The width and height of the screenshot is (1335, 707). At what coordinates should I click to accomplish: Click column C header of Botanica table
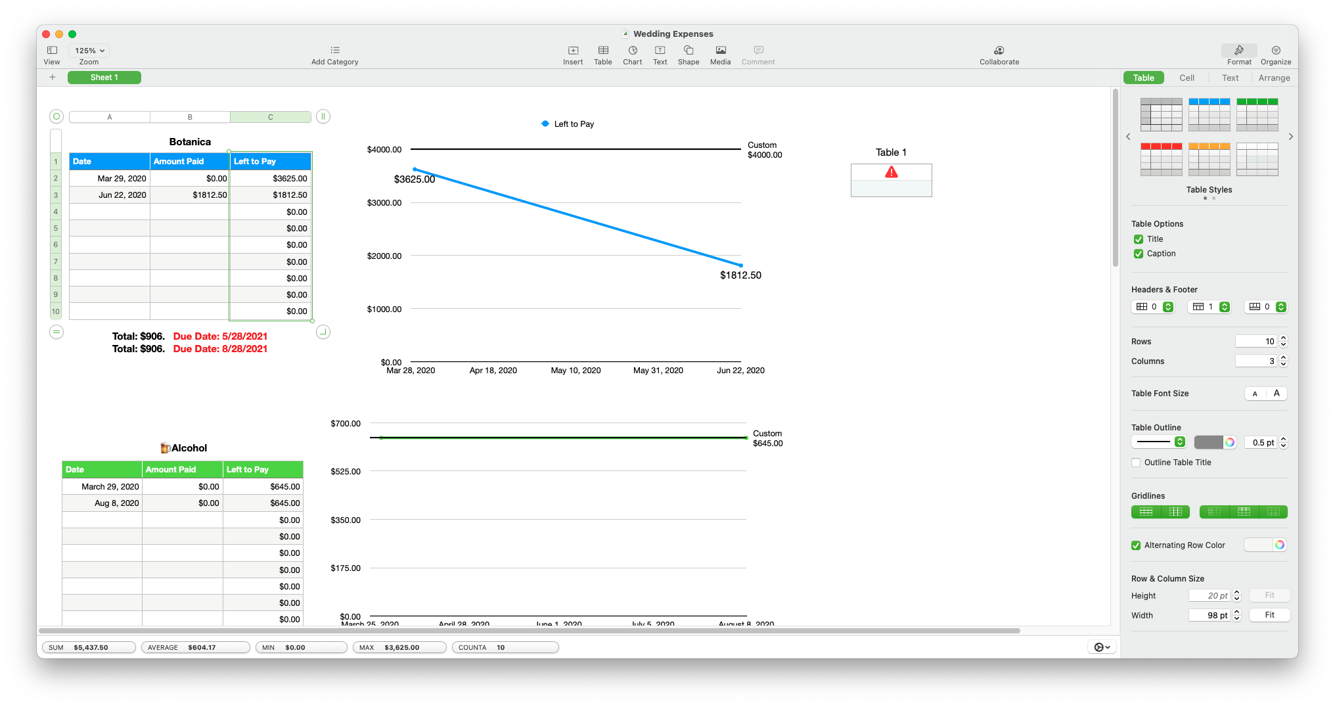(271, 117)
